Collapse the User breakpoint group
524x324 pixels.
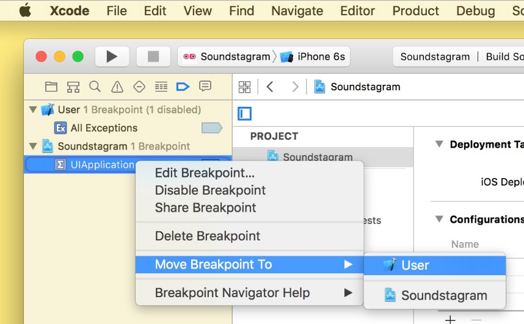click(x=33, y=109)
